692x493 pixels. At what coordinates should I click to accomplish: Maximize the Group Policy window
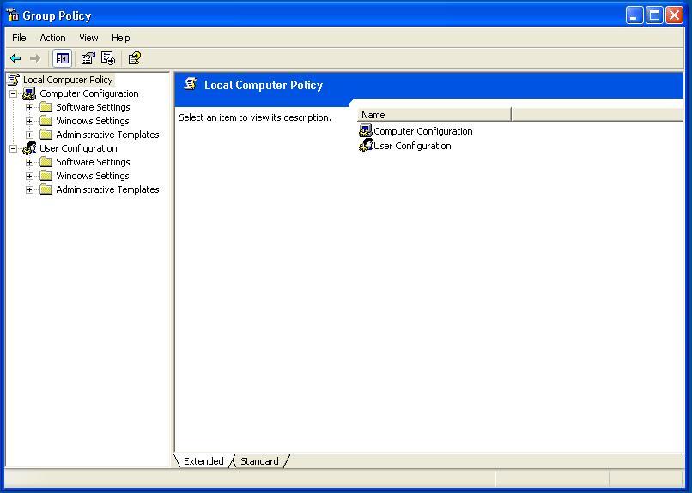point(654,15)
